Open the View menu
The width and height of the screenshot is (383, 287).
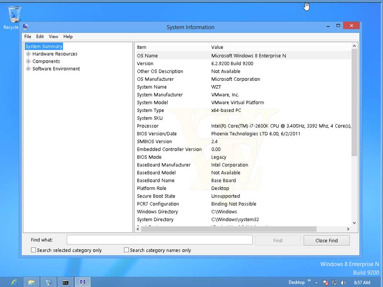click(53, 36)
